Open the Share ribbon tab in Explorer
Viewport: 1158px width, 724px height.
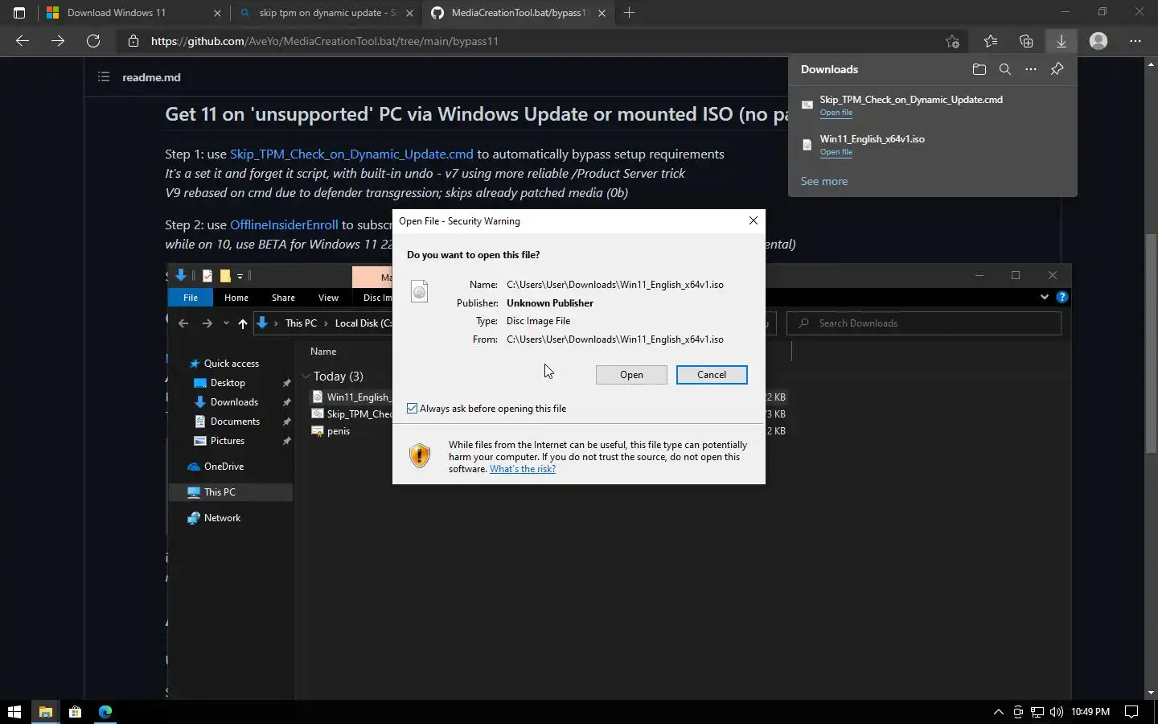tap(283, 298)
